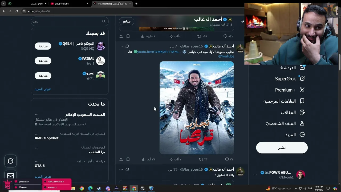This screenshot has height=192, width=341.
Task: Open the تجارب تركيا poster image
Action: [197, 108]
